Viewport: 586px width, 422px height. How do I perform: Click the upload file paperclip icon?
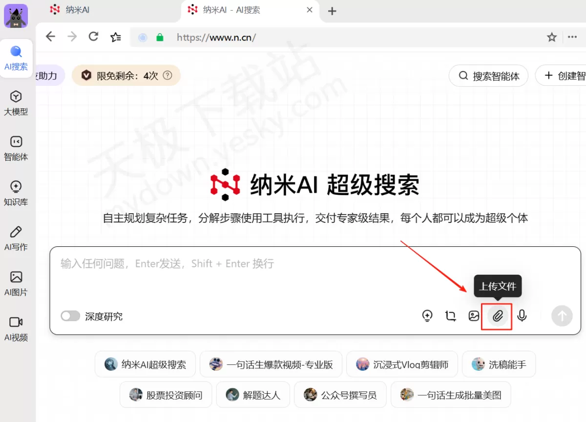pos(497,316)
